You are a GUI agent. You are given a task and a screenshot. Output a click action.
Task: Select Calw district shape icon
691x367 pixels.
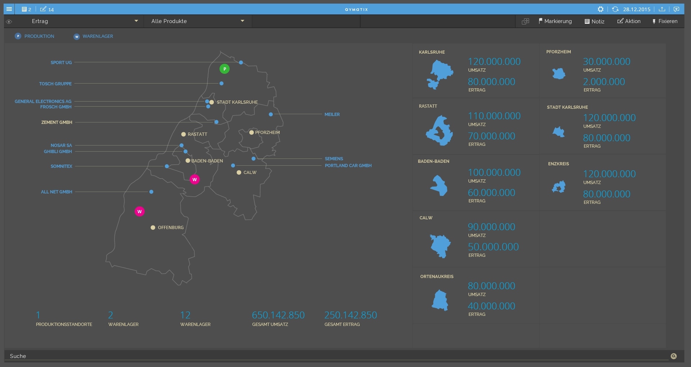(441, 246)
